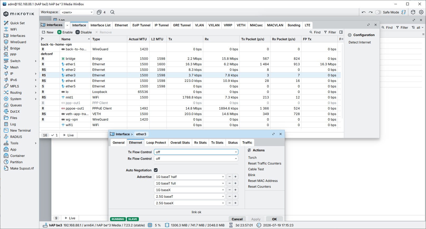This screenshot has width=426, height=229.
Task: Open the 1G baseT full advertise dropdown
Action: [x=190, y=183]
